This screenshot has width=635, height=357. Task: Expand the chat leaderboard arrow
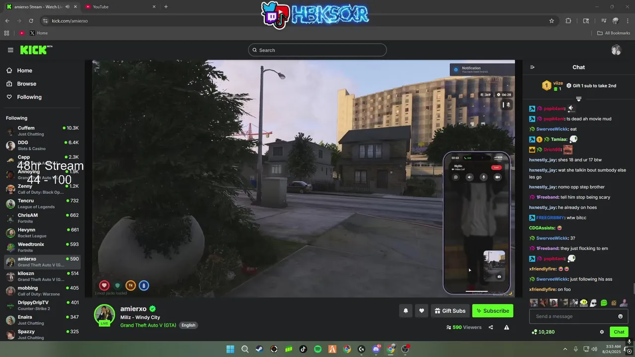coord(578,99)
